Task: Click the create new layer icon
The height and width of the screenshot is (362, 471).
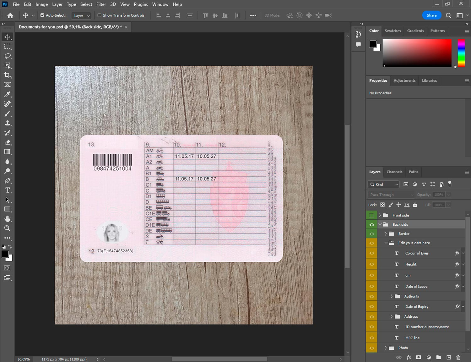Action: [449, 357]
